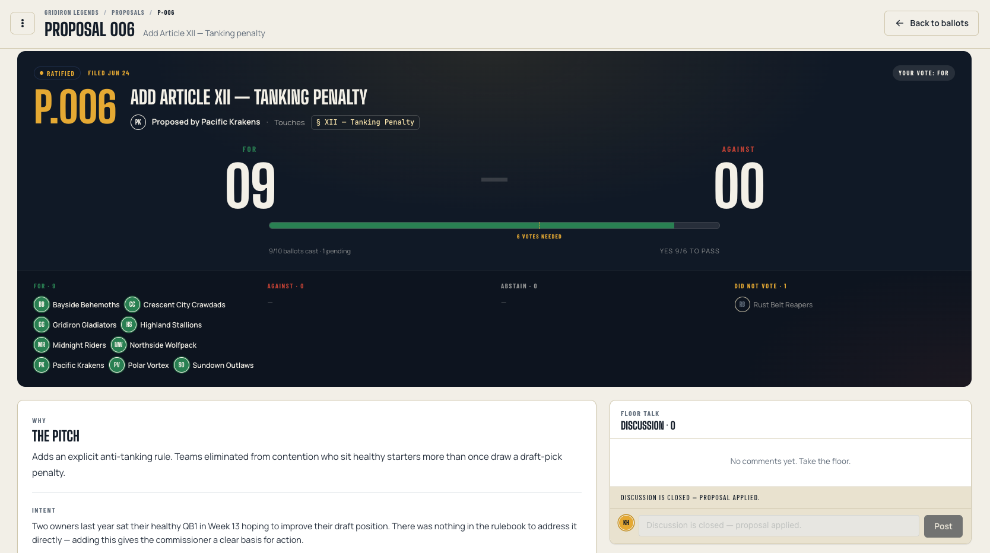This screenshot has height=553, width=990.
Task: Click 'YES 9/6 TO PASS' text
Action: point(690,251)
